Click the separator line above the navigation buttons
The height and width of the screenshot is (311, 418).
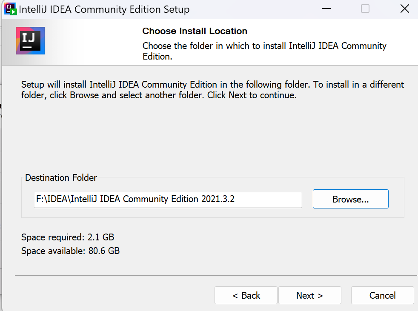tap(216, 275)
